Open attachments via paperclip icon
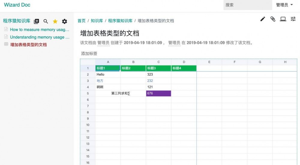The height and width of the screenshot is (165, 300). [x=273, y=19]
